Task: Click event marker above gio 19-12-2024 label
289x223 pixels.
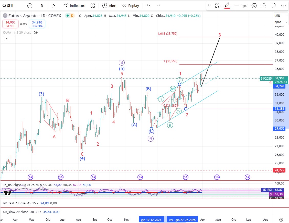Action: coord(140,177)
